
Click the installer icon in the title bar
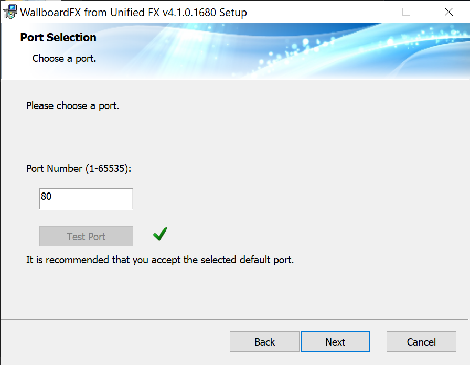pyautogui.click(x=10, y=12)
